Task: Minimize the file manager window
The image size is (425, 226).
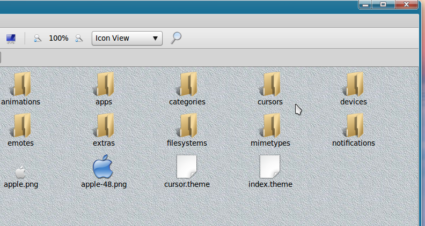Action: coord(365,5)
